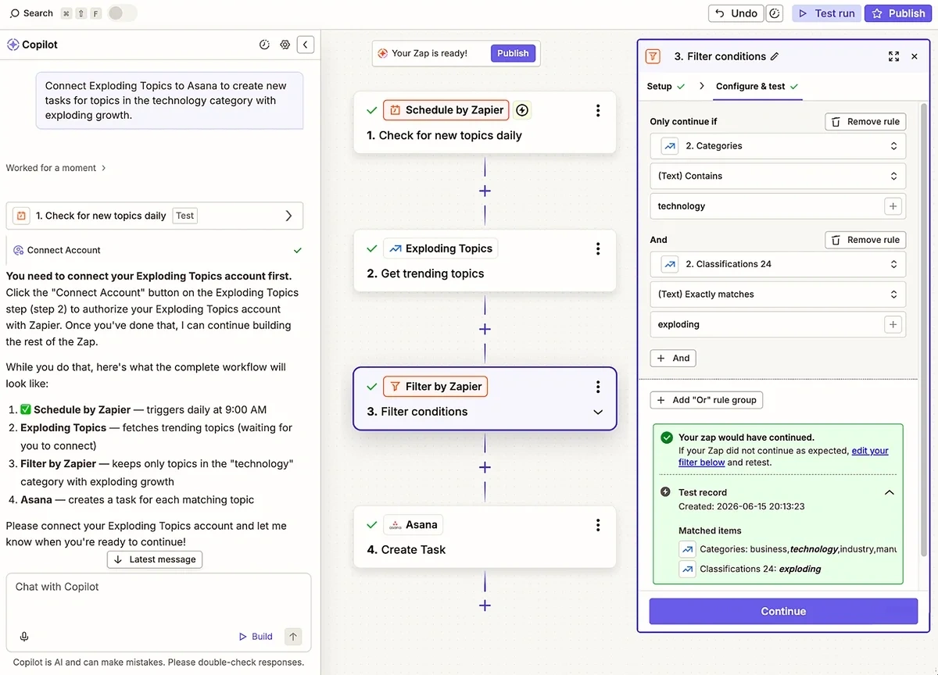Click the Publish button in the top bar
Screen dimensions: 938x675
tap(898, 13)
